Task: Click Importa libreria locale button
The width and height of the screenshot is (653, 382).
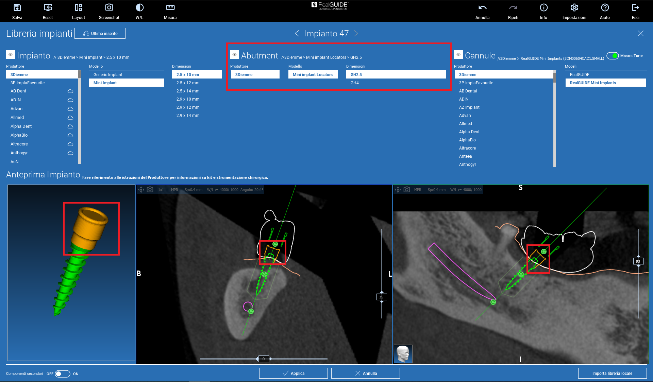Action: click(x=612, y=373)
